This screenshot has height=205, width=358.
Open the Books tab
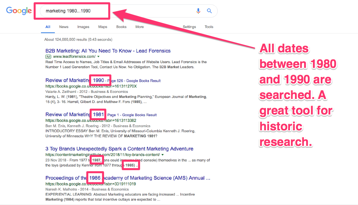(x=121, y=27)
